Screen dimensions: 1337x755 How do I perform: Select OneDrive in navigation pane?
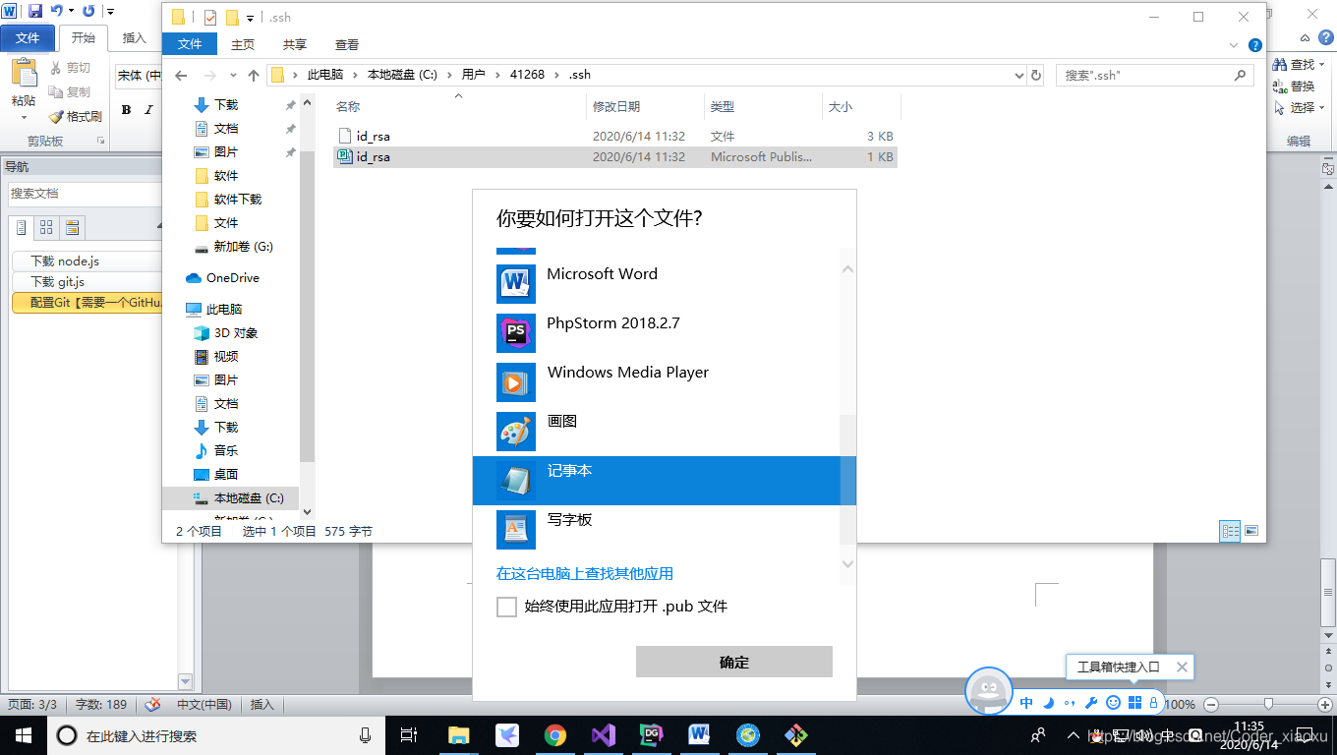click(232, 277)
